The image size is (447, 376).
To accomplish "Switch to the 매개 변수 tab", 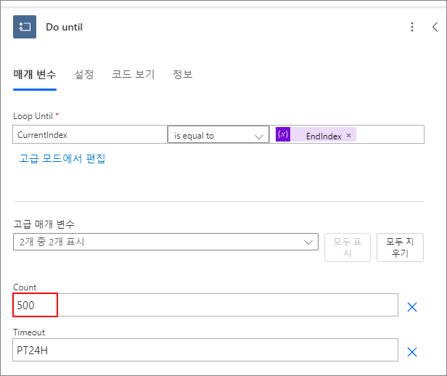I will (x=35, y=75).
